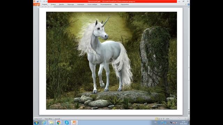This screenshot has height=125, width=223.
Task: Click the zoom in plus button
Action: 185,119
